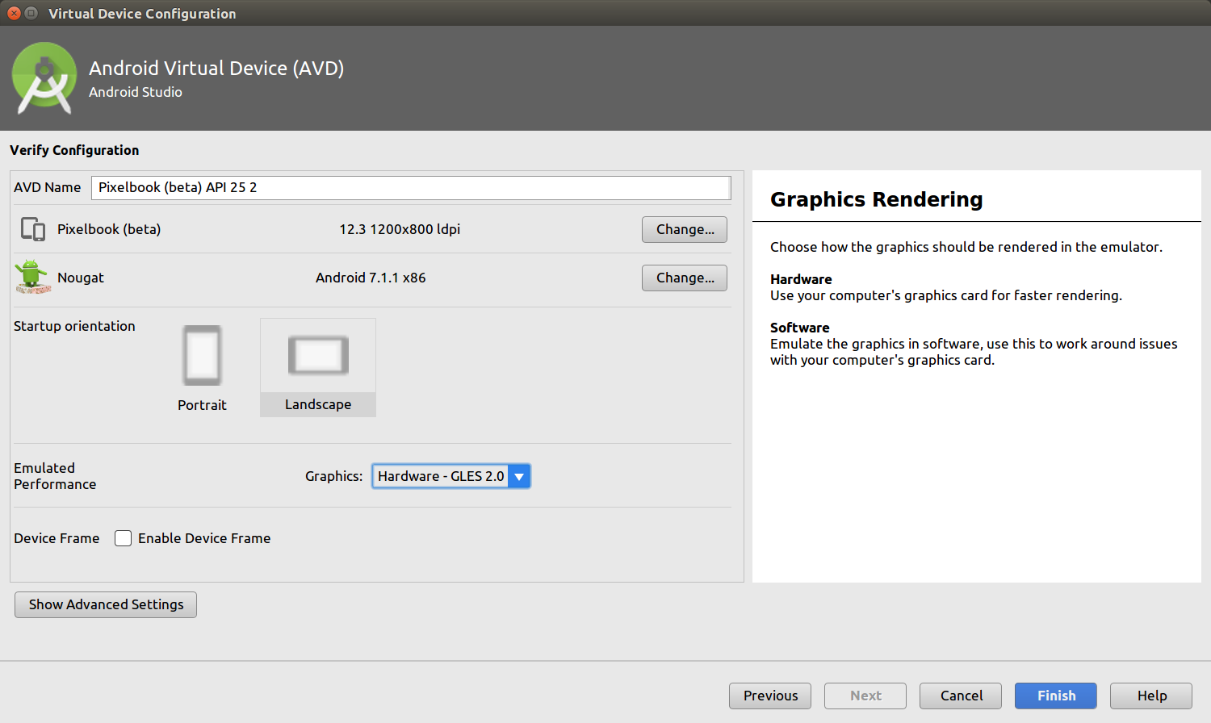The image size is (1211, 723).
Task: Click the 'Android Virtual Device (AVD)' title
Action: (x=216, y=68)
